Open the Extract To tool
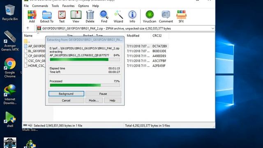This screenshot has width=263, height=148. (47, 16)
